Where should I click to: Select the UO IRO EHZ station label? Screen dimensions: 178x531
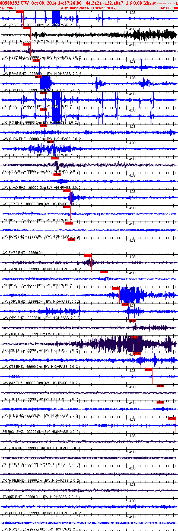[40, 123]
